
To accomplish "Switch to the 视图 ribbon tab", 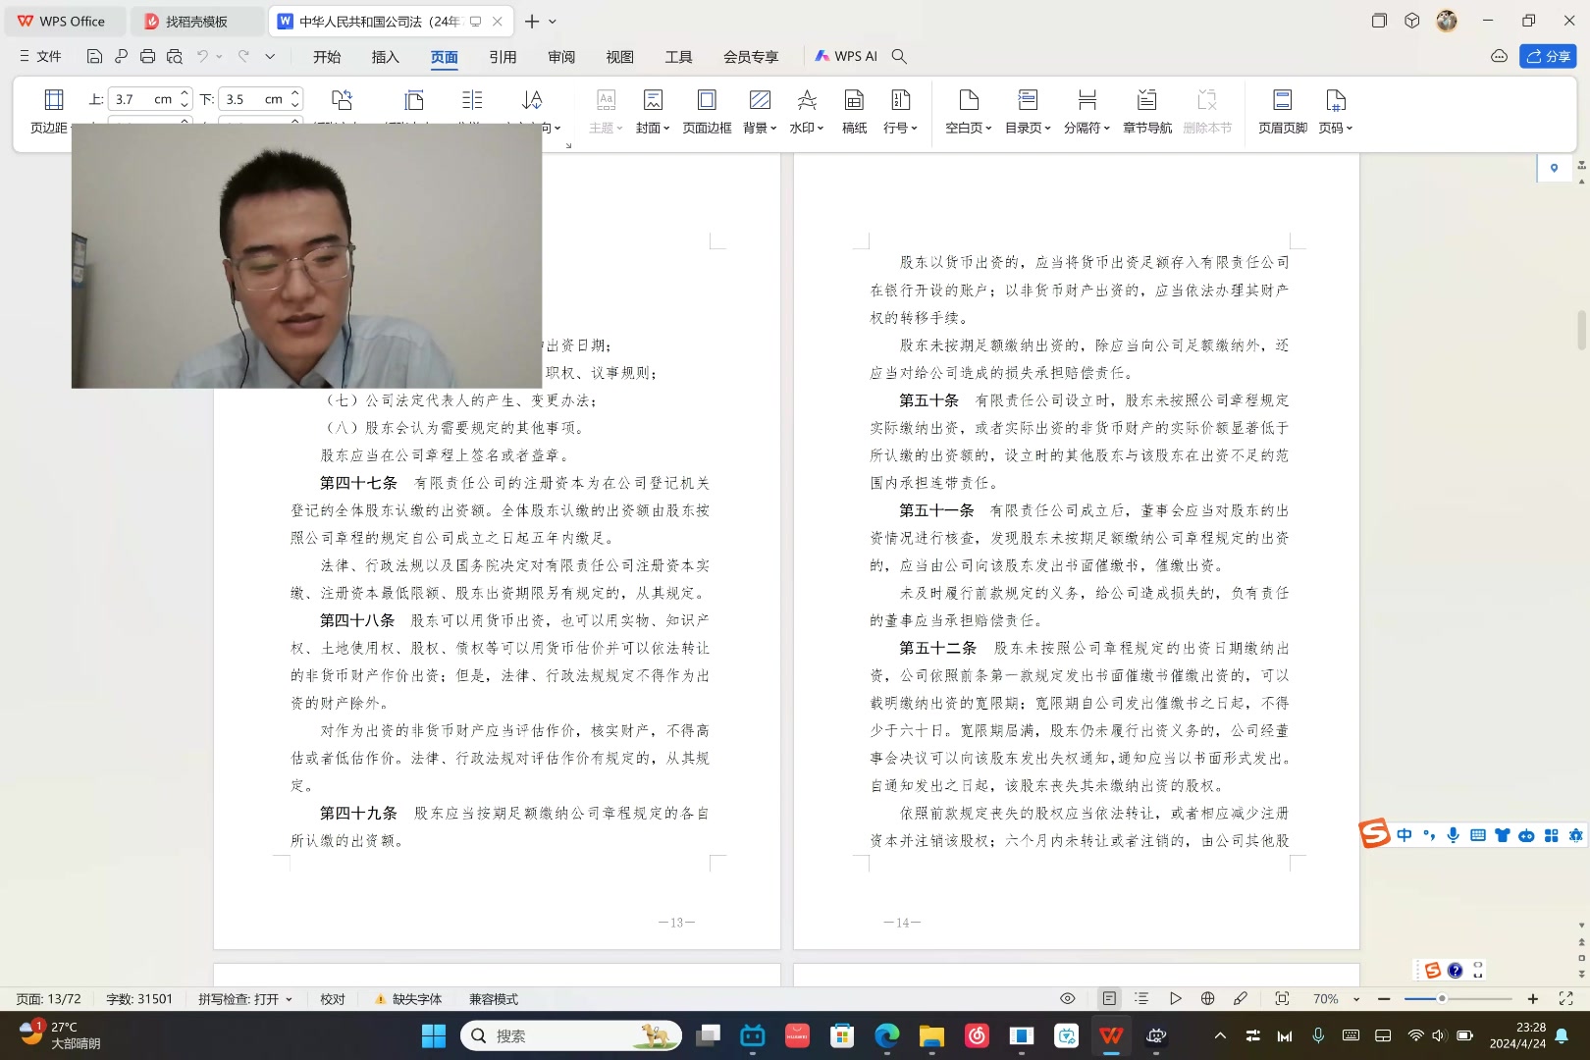I will (x=619, y=57).
